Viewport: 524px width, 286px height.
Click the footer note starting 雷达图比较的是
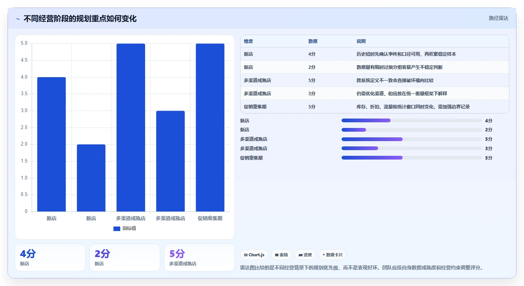(x=362, y=268)
